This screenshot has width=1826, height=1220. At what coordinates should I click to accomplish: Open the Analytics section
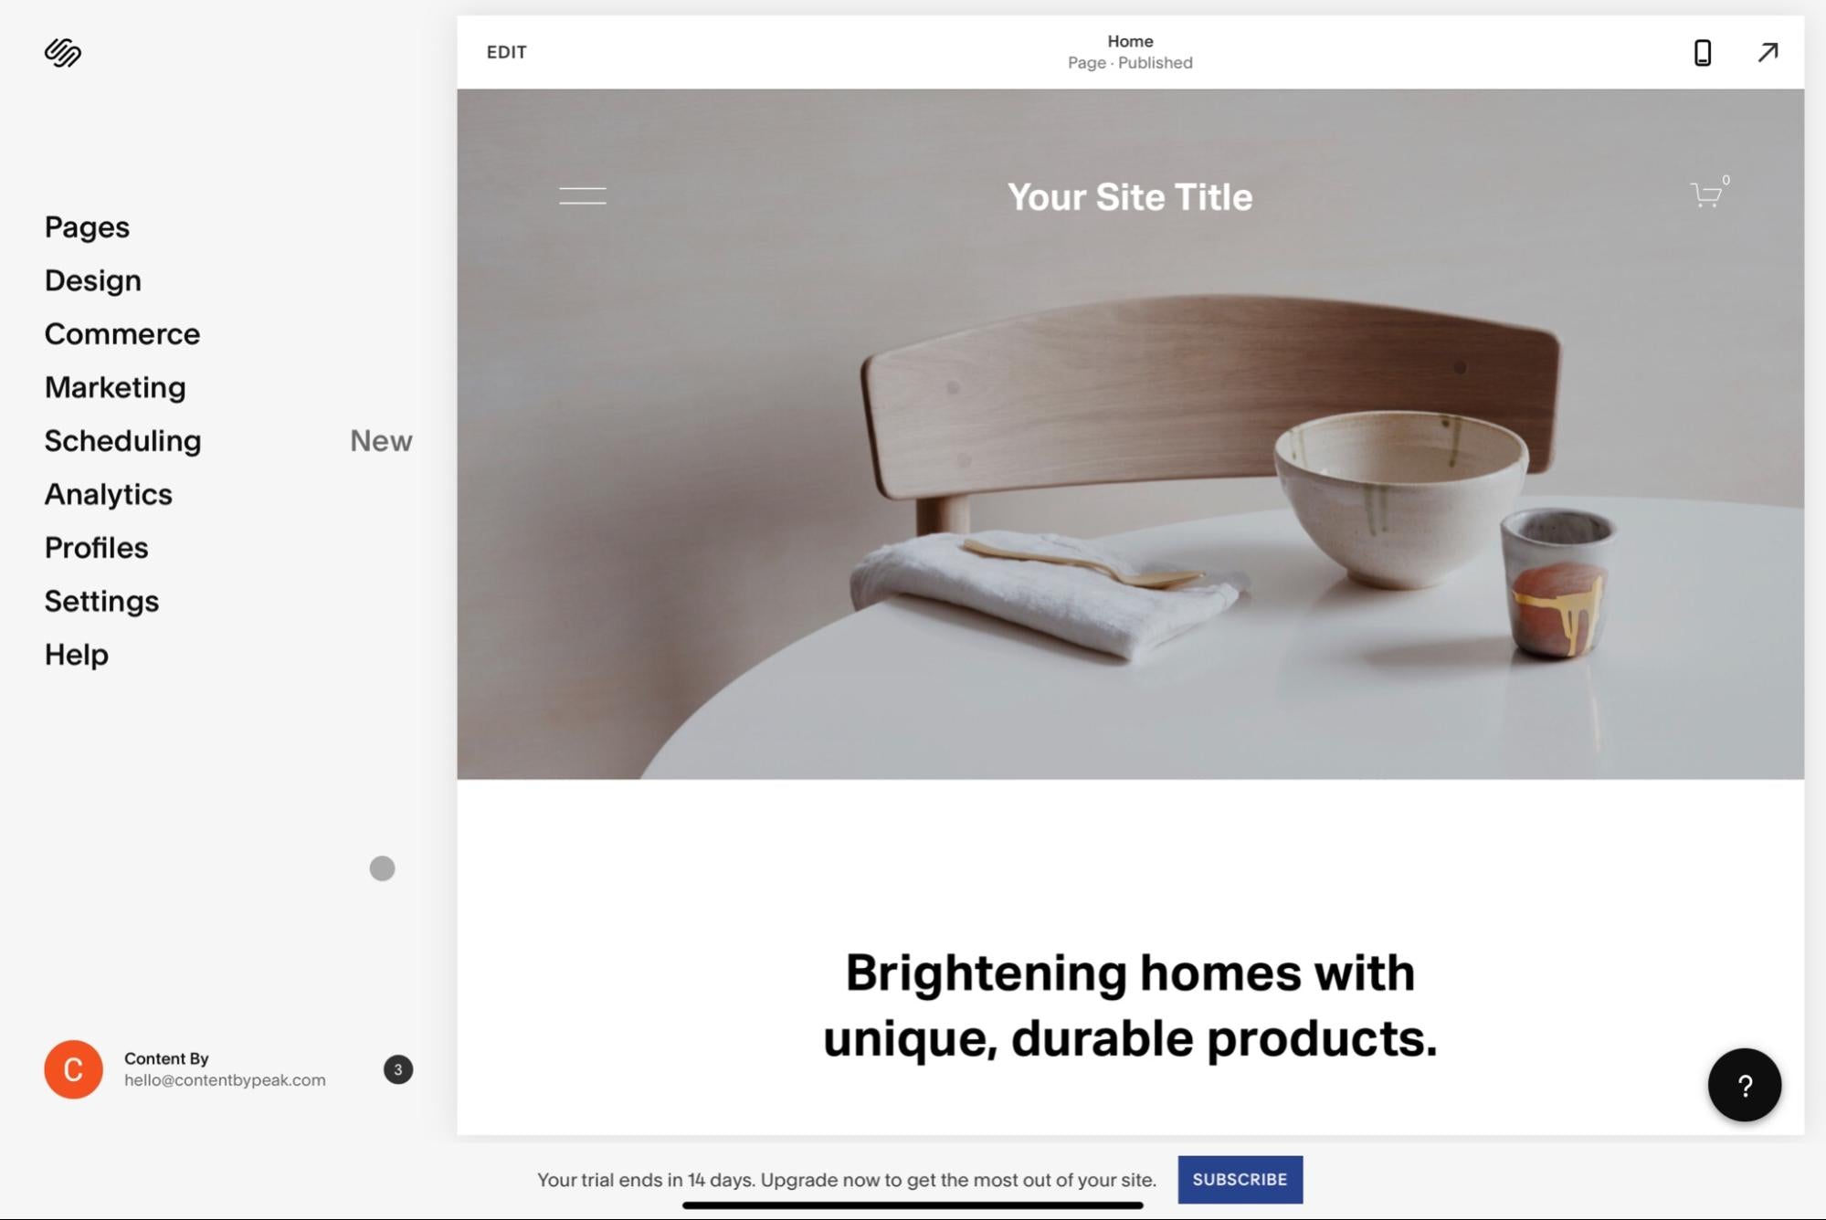pyautogui.click(x=108, y=493)
